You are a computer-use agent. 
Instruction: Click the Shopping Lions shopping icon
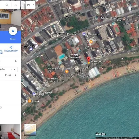[x=84, y=34]
